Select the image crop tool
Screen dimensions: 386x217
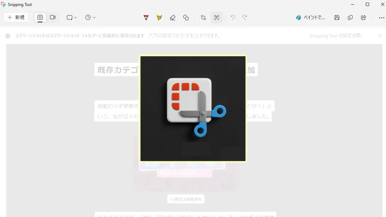click(x=203, y=18)
